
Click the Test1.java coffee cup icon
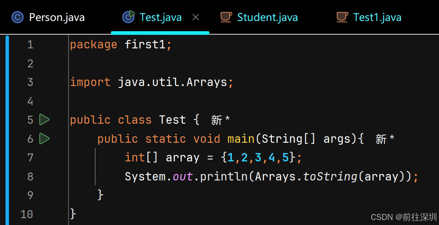coord(342,17)
